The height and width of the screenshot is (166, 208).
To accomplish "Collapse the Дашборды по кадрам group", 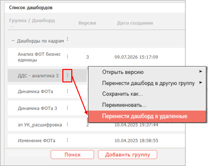I will [x=13, y=41].
